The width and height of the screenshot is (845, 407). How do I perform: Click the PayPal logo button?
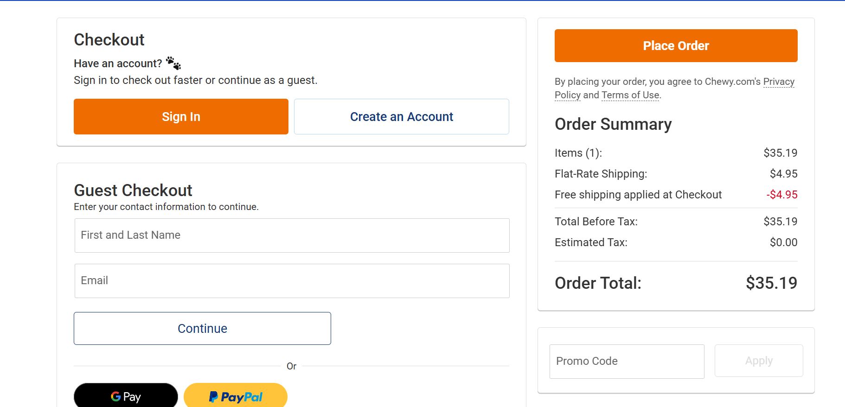coord(236,396)
